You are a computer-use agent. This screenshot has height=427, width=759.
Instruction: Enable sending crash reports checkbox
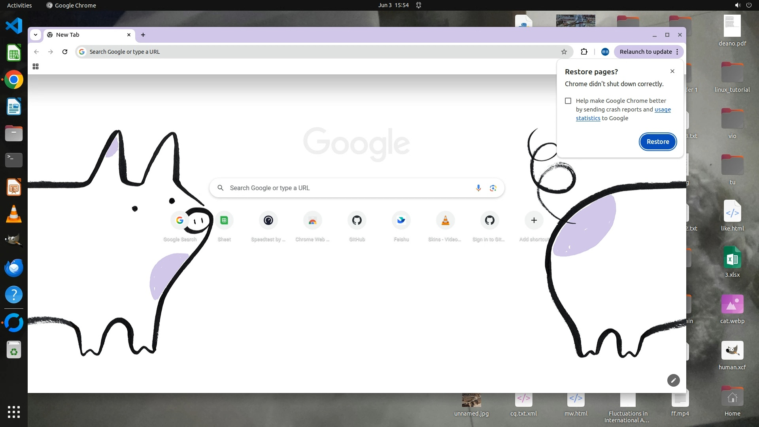(568, 101)
